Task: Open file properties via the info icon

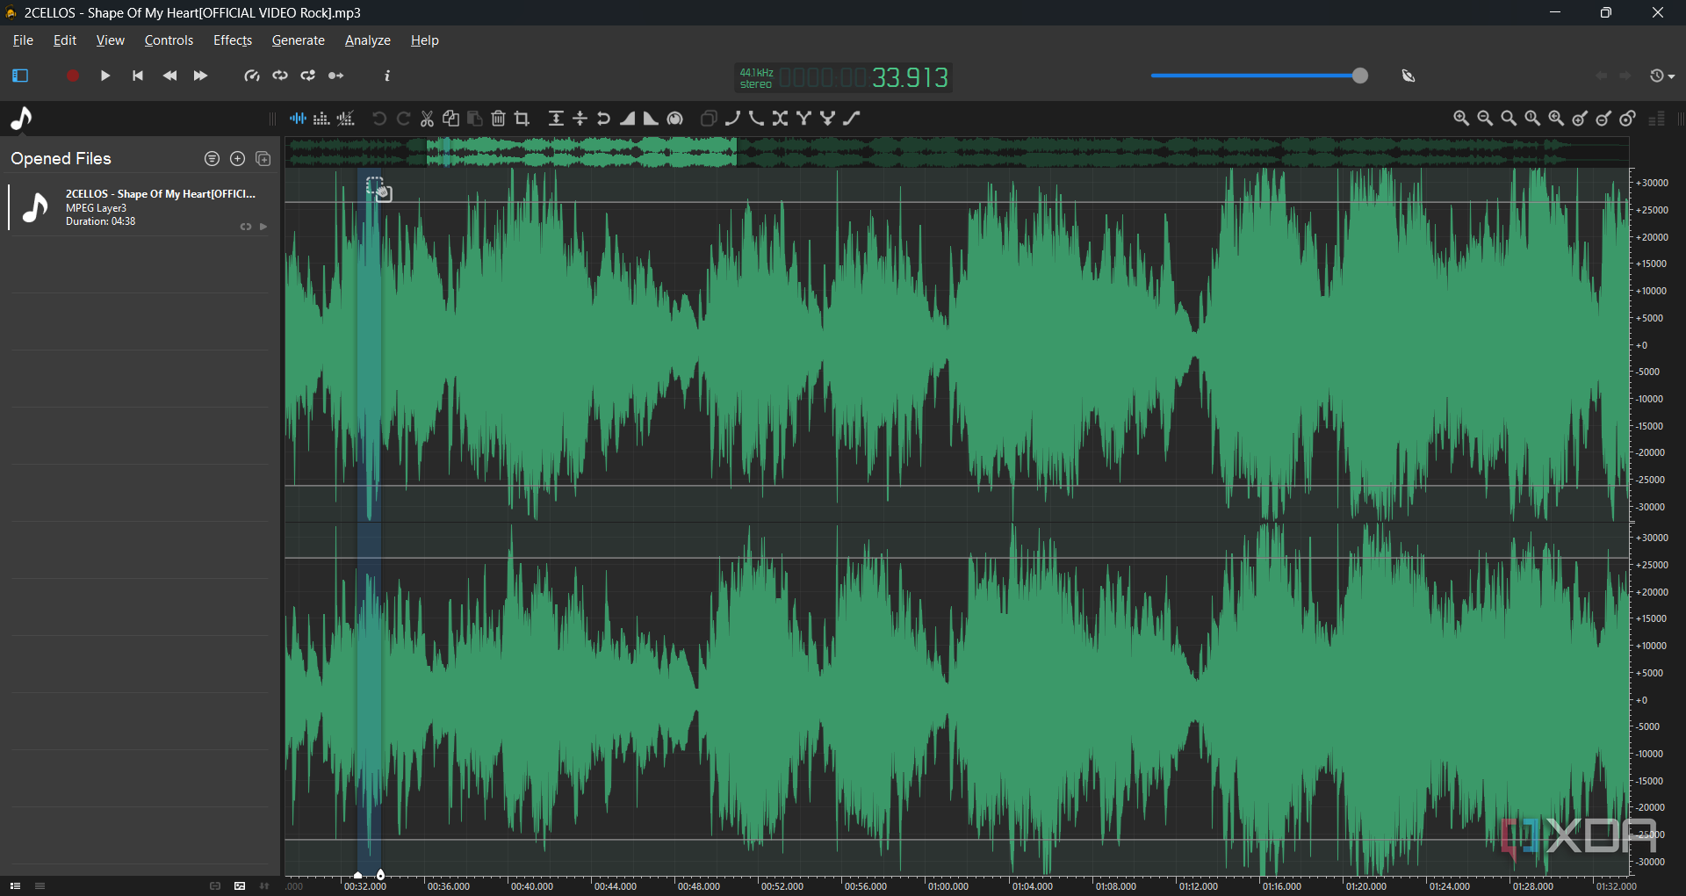Action: [x=387, y=76]
